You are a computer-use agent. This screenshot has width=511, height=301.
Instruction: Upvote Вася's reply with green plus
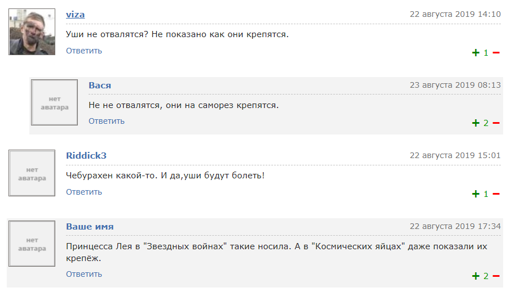click(x=476, y=123)
